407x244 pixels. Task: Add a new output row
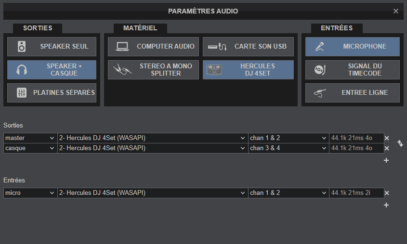click(386, 161)
